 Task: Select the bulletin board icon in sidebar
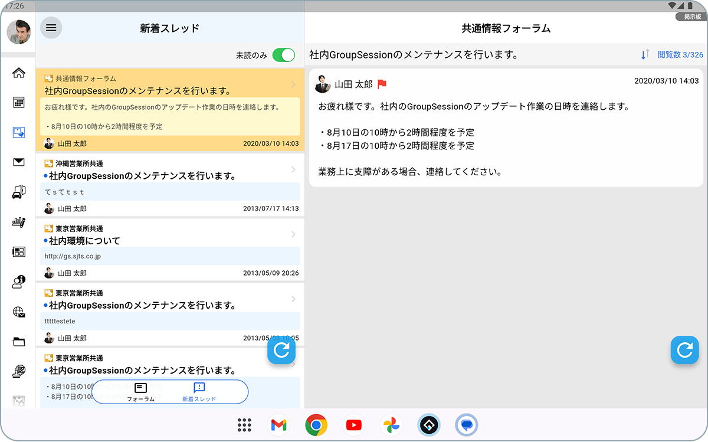pyautogui.click(x=19, y=132)
